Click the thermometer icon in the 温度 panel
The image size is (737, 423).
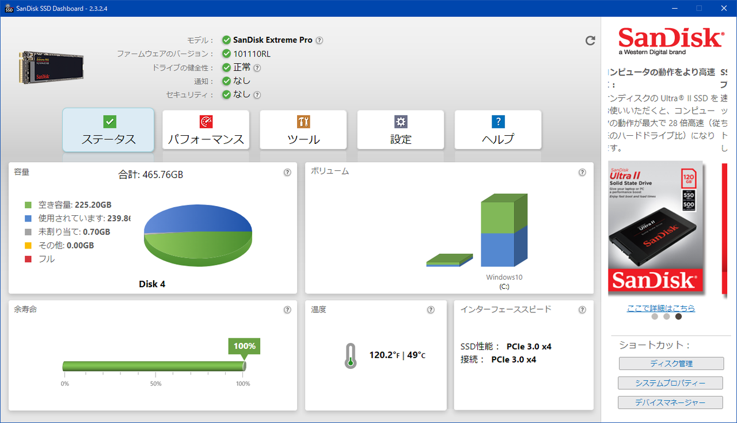[350, 356]
